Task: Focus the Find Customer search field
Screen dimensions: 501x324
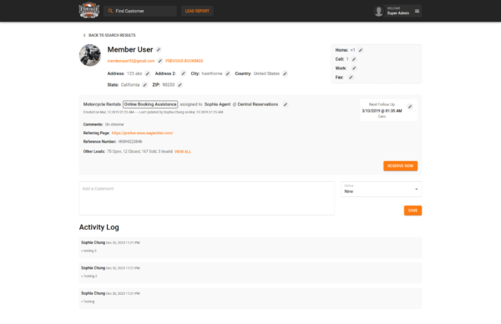Action: click(140, 11)
